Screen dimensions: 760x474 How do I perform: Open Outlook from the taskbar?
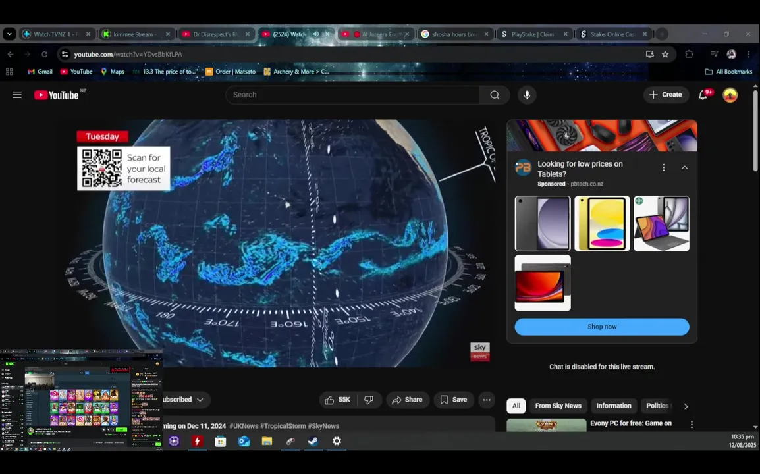point(244,441)
